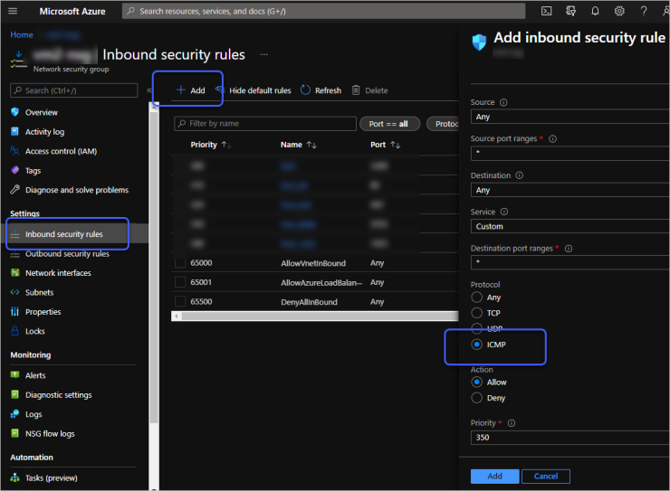Sort rules by Name column
Viewport: 670px width, 491px height.
click(298, 145)
